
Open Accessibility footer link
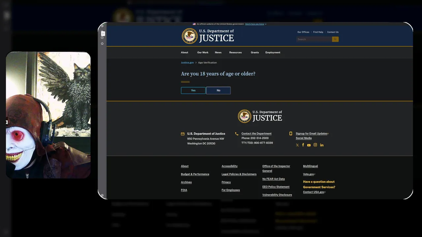pos(229,166)
